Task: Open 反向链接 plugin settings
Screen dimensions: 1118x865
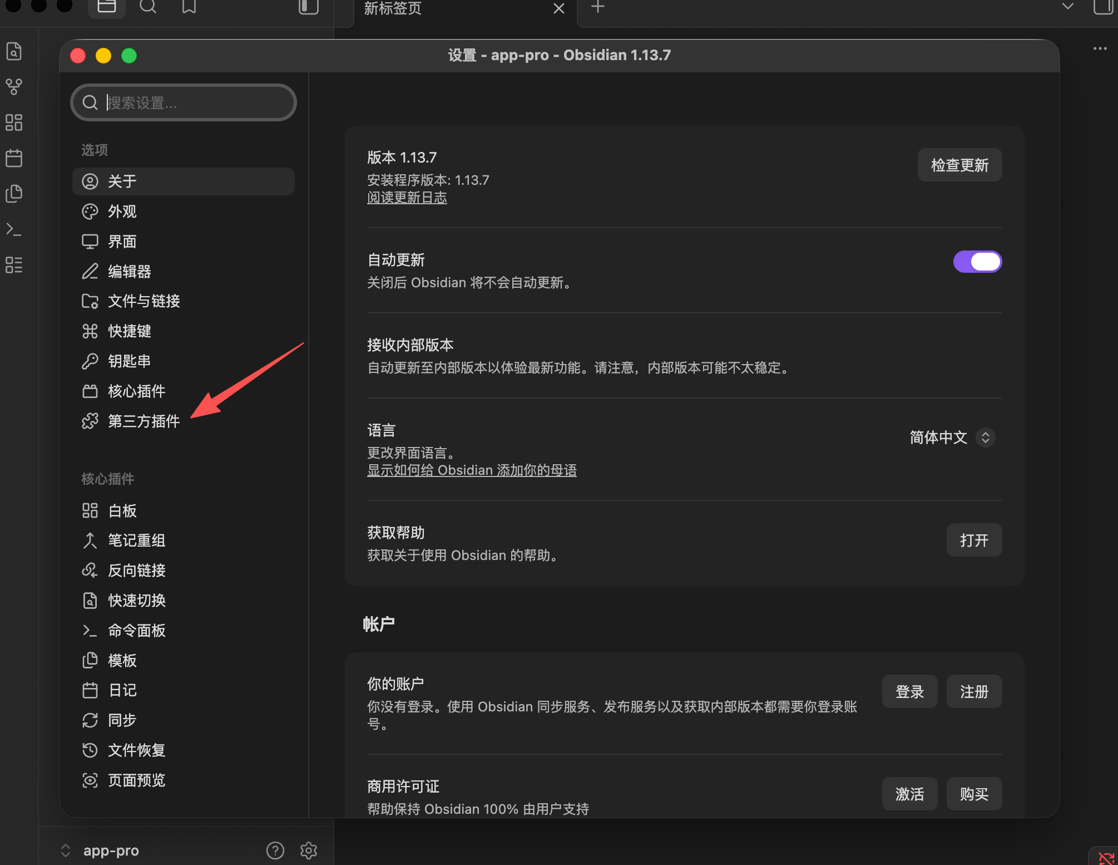Action: tap(184, 571)
